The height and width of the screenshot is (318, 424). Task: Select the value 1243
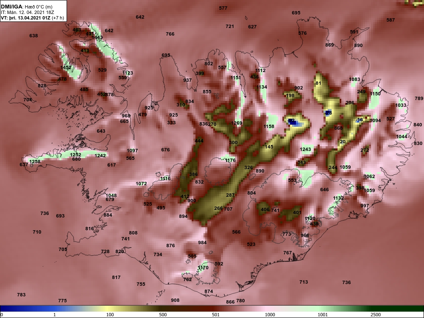305,149
